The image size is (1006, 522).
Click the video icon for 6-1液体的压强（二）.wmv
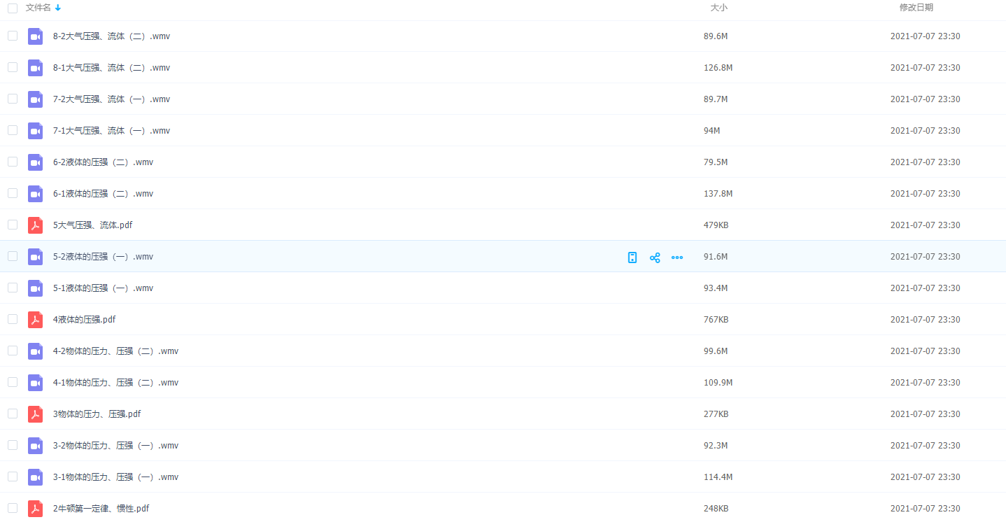click(x=35, y=194)
